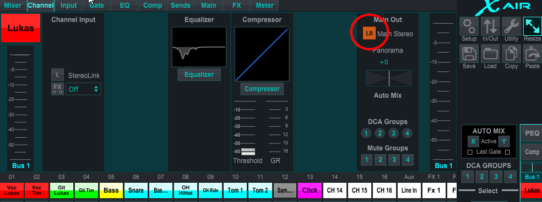Click the Save floppy disk icon
542x202 pixels.
click(x=469, y=53)
